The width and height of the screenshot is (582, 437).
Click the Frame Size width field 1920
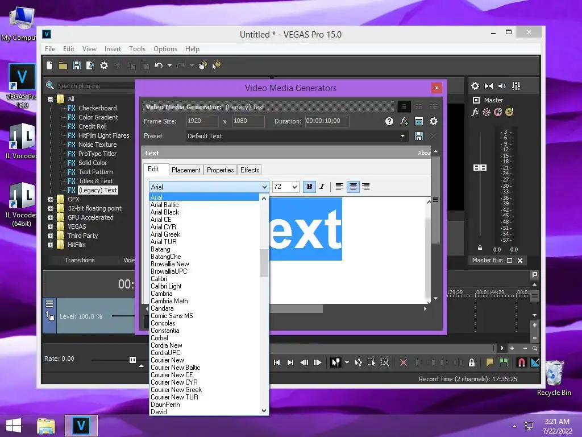point(202,121)
